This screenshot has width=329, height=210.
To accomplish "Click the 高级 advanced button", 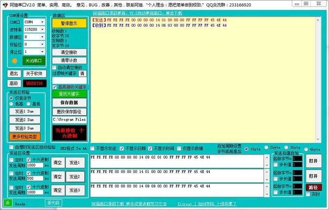I will coord(14,83).
